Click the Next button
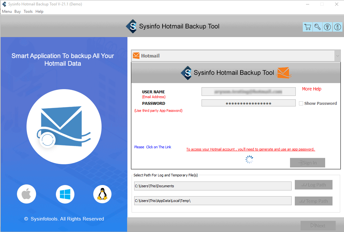Viewport: 344px width, 232px height. (x=318, y=225)
